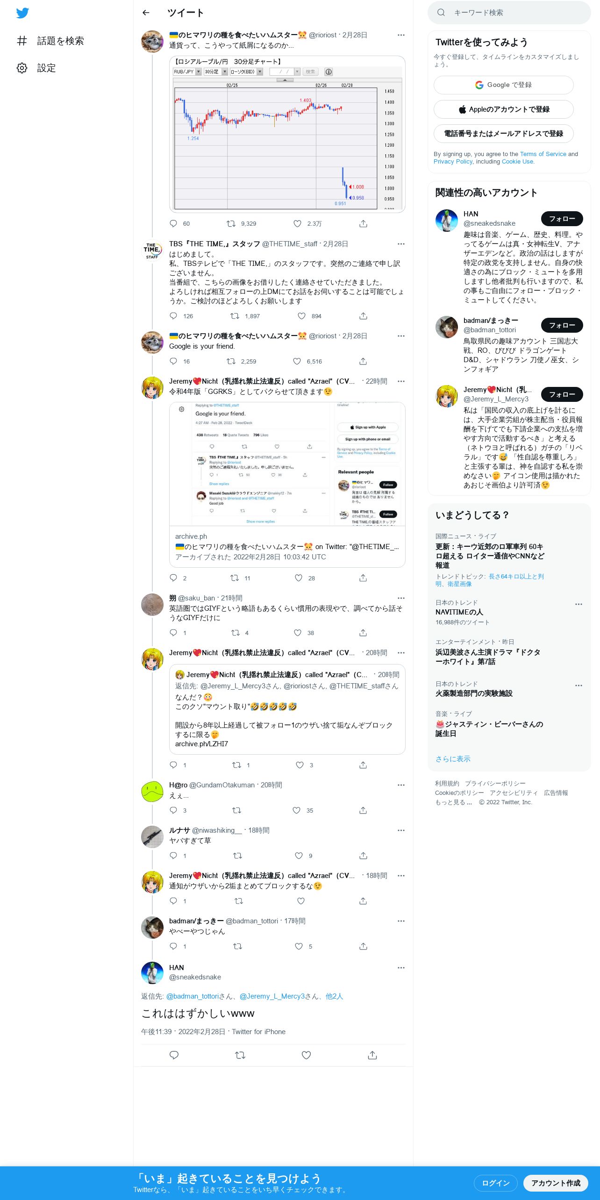
Task: Open the Twitter bird home logo
Action: [22, 13]
